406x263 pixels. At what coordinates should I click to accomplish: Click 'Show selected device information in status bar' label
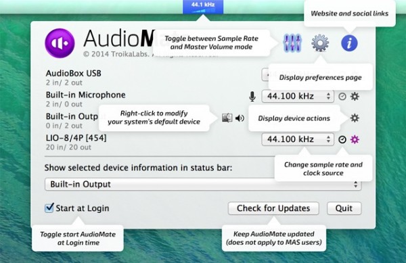click(138, 168)
